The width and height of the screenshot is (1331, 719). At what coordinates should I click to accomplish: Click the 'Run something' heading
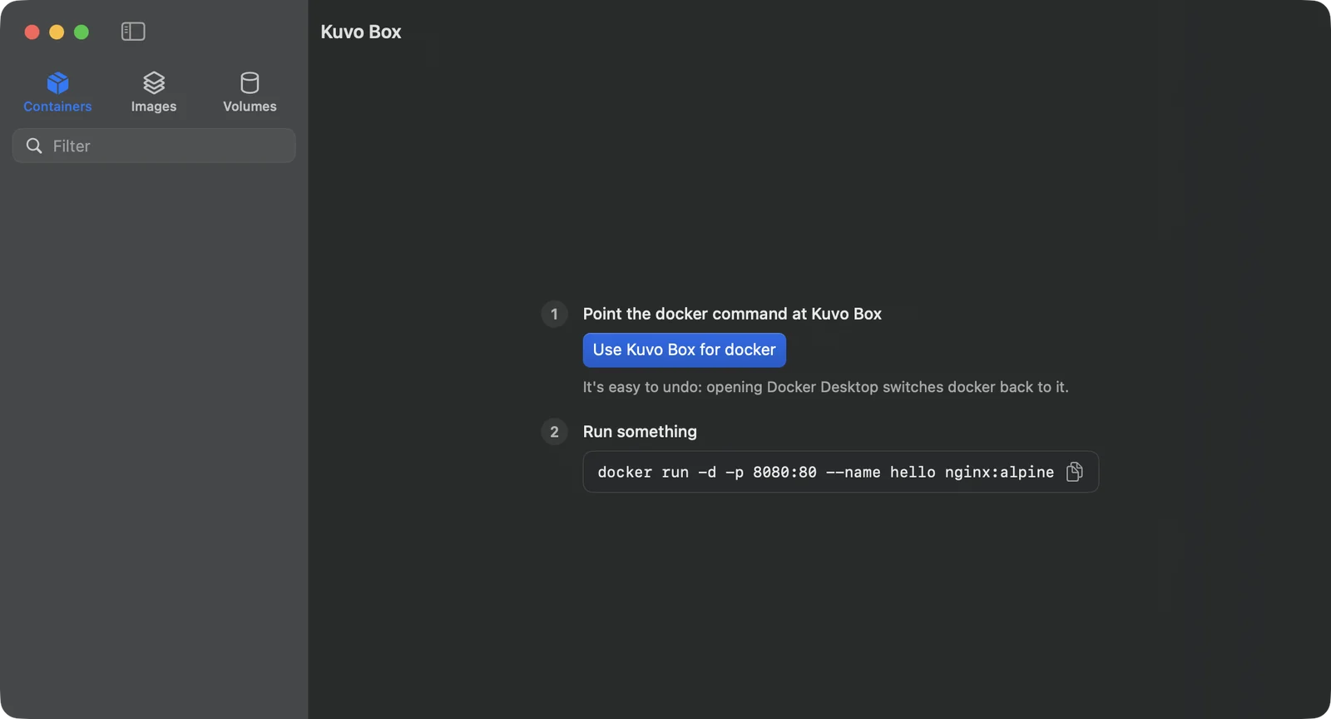pyautogui.click(x=640, y=432)
